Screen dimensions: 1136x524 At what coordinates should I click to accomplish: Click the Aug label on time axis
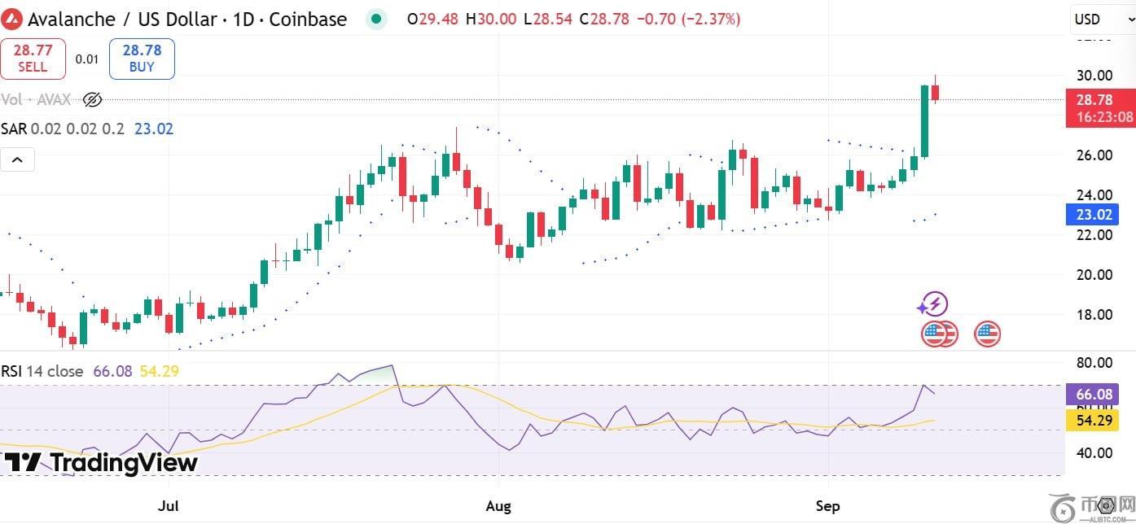(x=498, y=506)
